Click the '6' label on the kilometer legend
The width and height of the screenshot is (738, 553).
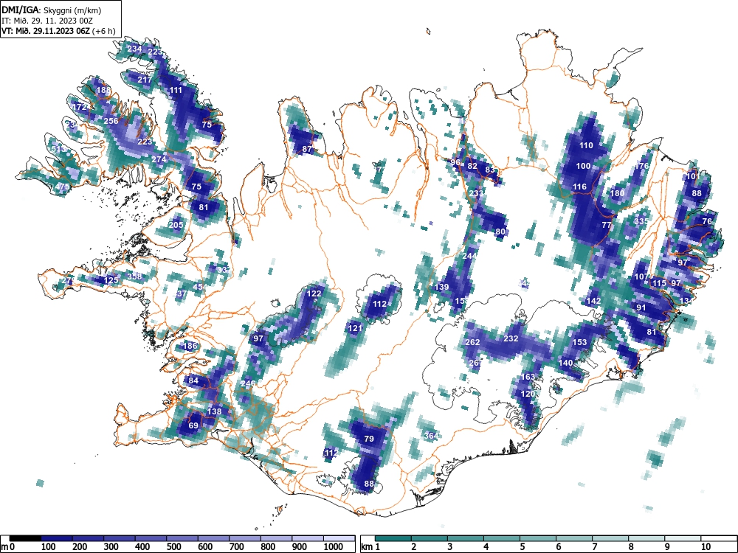[x=558, y=547]
